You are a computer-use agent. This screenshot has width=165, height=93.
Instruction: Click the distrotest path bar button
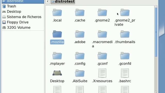(63, 2)
